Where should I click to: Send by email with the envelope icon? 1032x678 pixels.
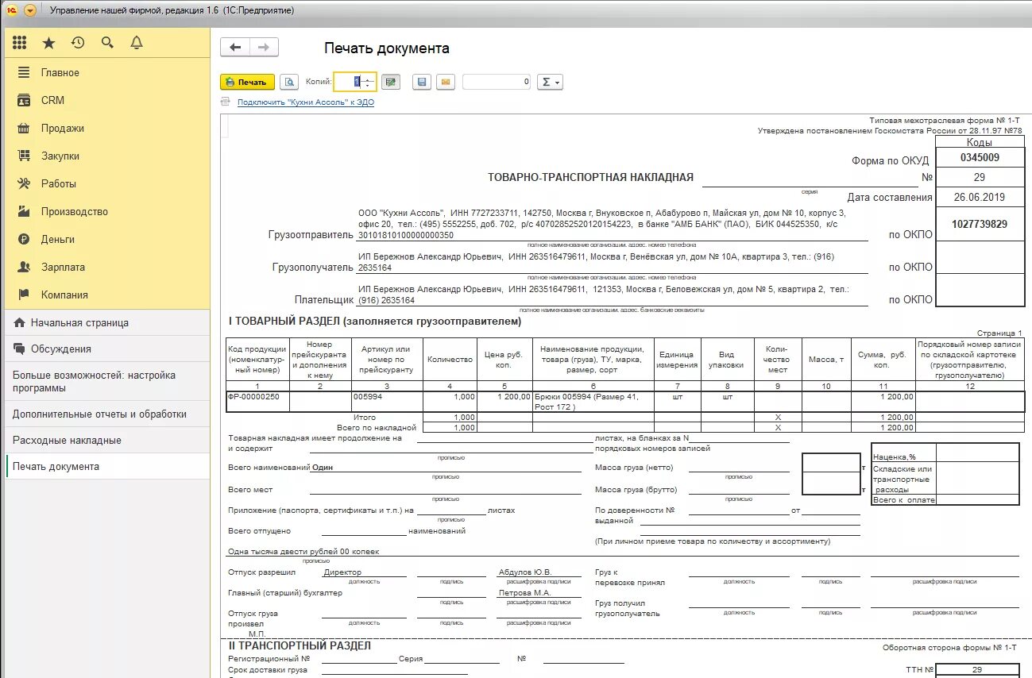[x=445, y=82]
